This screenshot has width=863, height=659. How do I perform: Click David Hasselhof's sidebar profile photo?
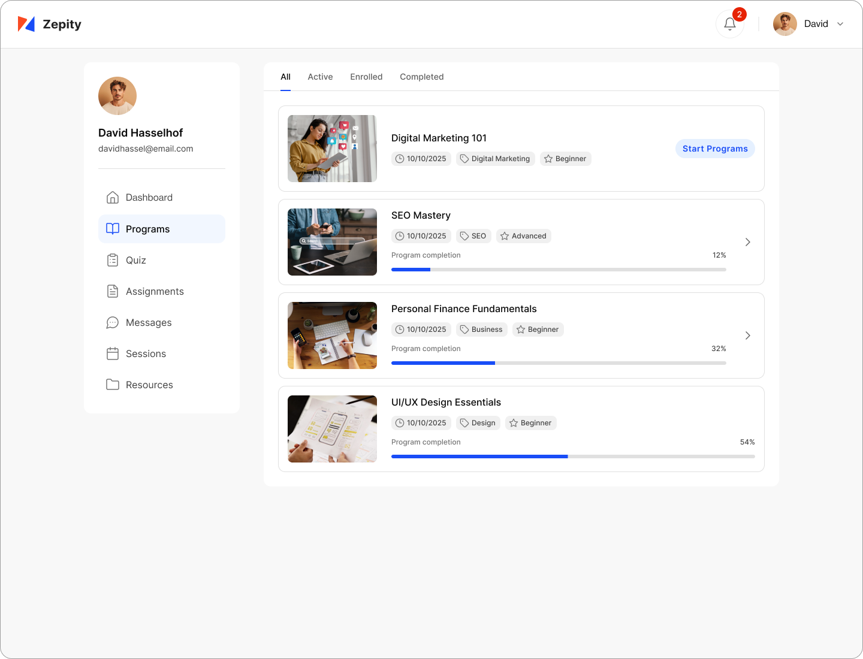(117, 96)
